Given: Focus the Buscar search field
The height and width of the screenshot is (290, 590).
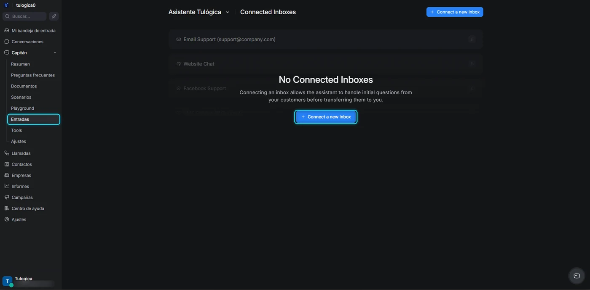Looking at the screenshot, I should point(25,16).
